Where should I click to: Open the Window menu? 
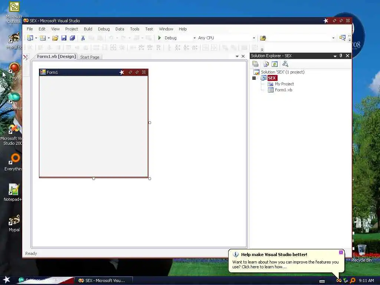pos(166,29)
